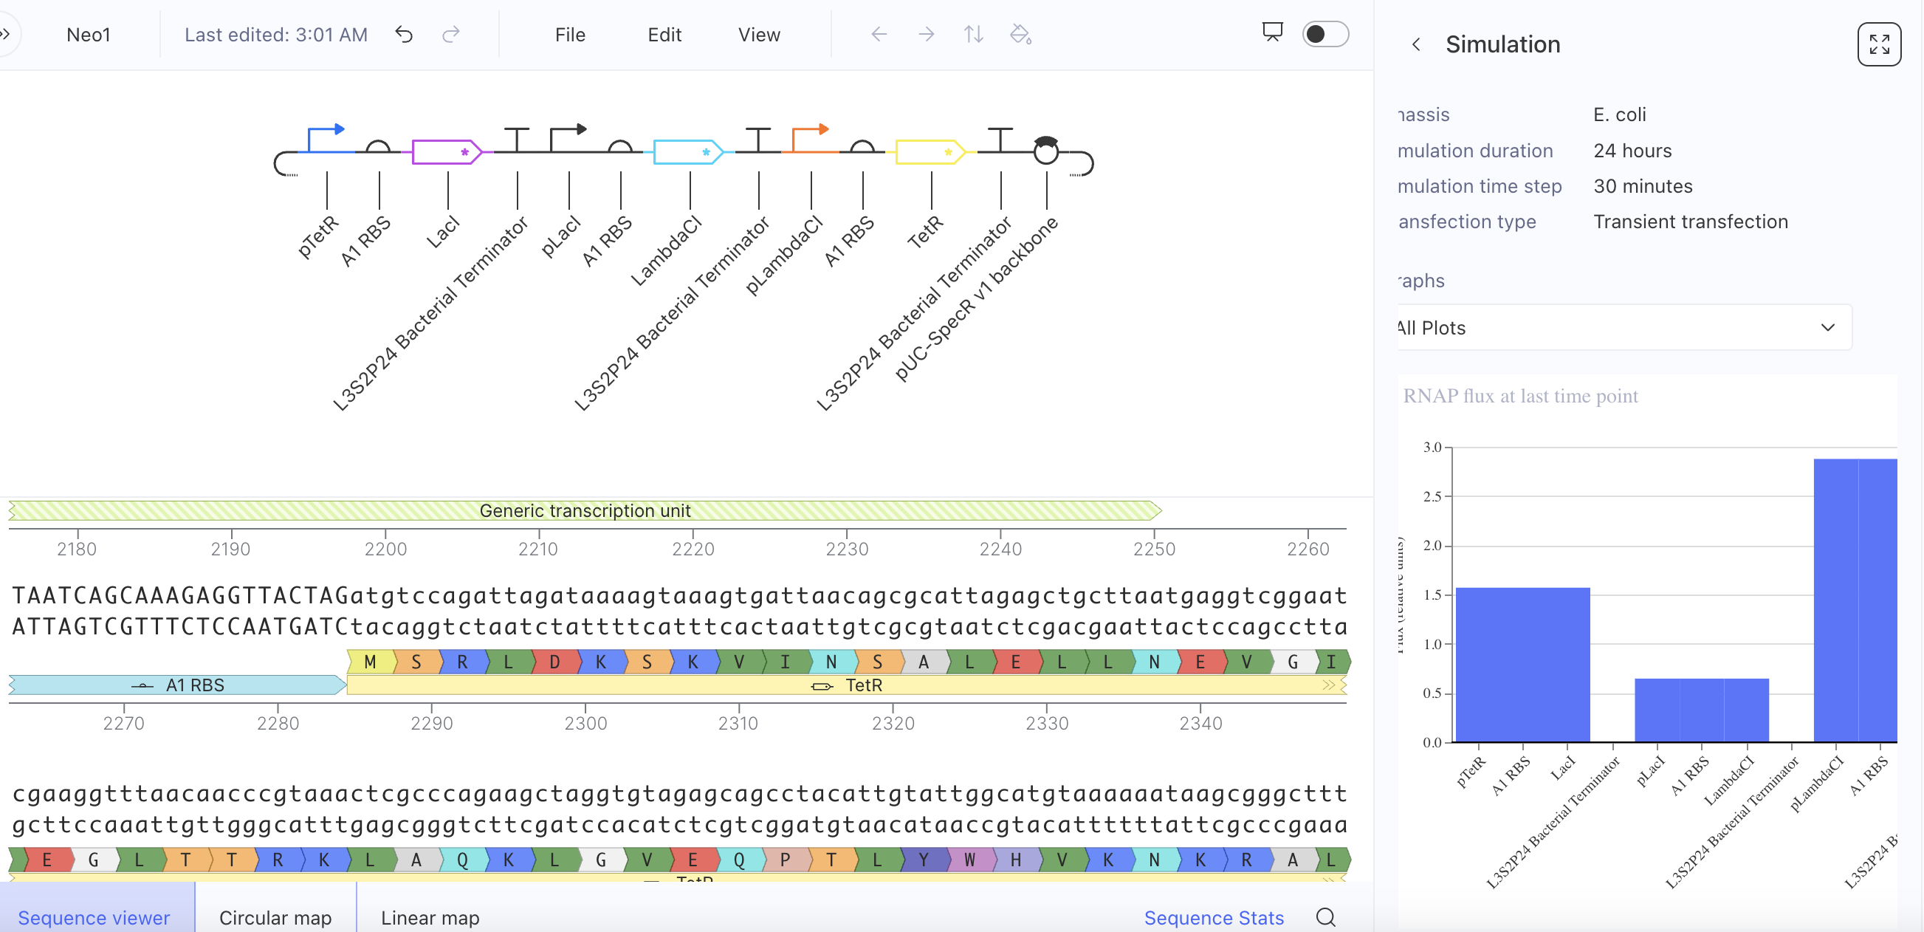Select the cyan LambdaCI coding sequence glyph

688,151
